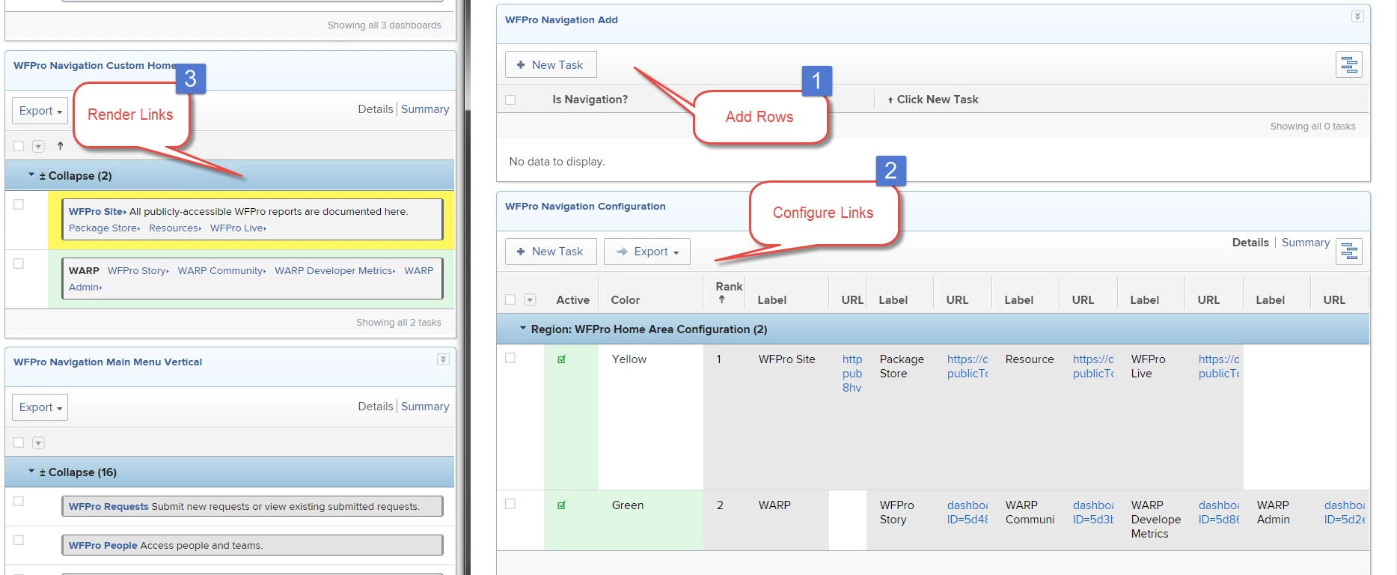Click sort arrow icon in Custom Home panel
The image size is (1397, 575).
pyautogui.click(x=60, y=146)
